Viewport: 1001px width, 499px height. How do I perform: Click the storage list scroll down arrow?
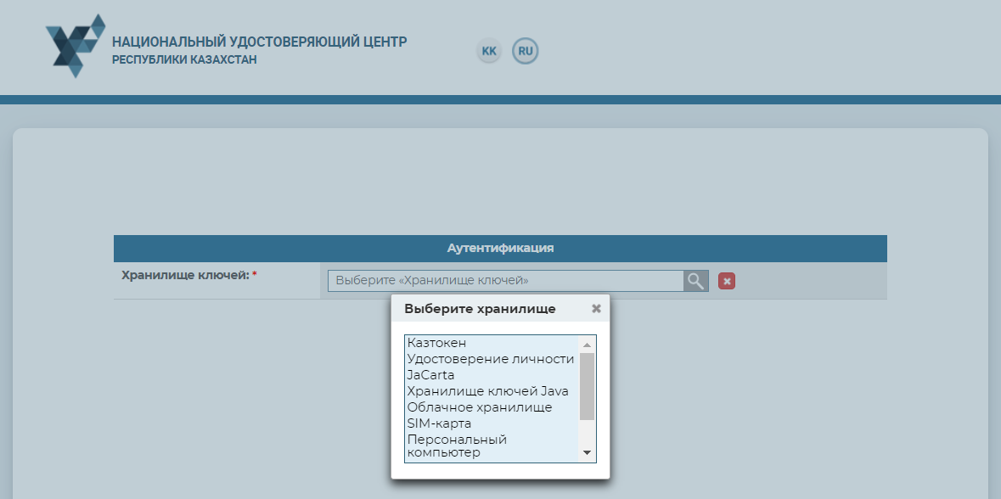point(587,453)
